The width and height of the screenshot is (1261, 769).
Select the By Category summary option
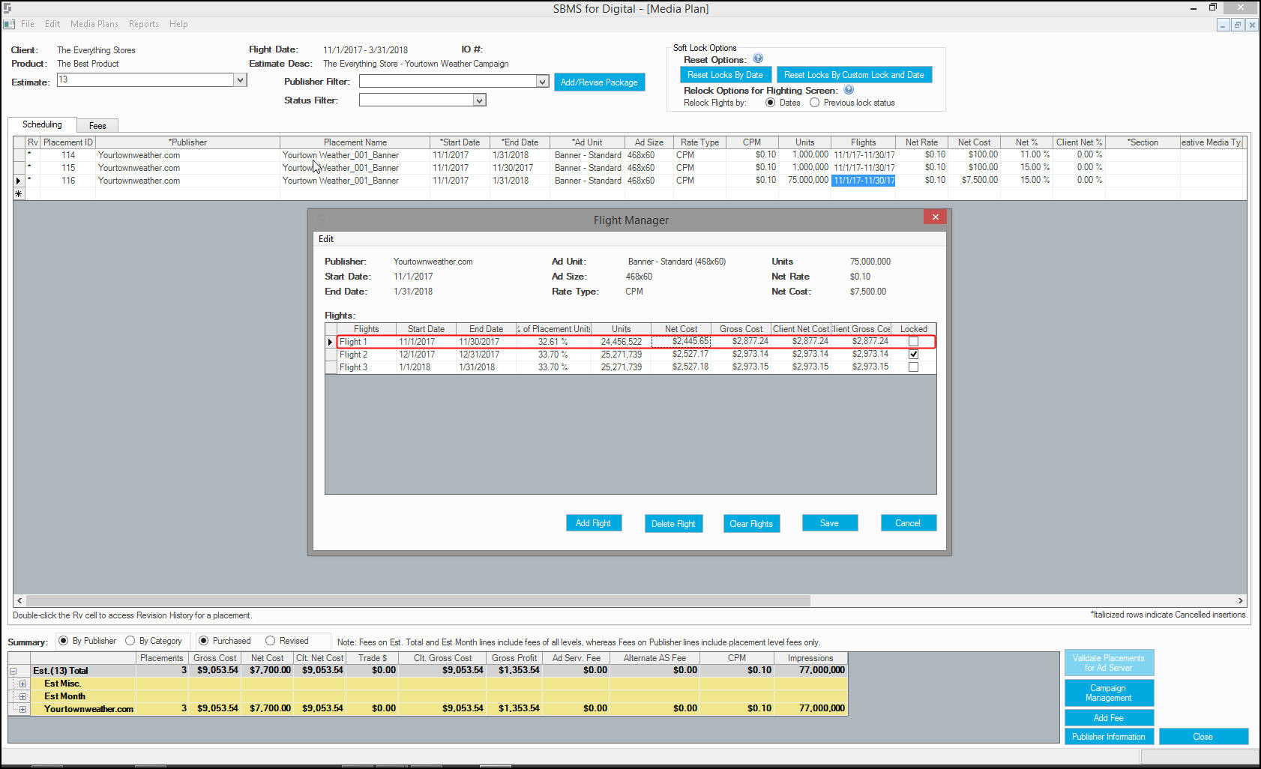pyautogui.click(x=130, y=641)
